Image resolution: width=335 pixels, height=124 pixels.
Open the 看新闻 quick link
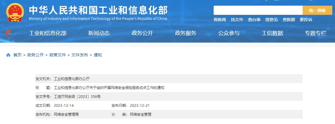220,20
